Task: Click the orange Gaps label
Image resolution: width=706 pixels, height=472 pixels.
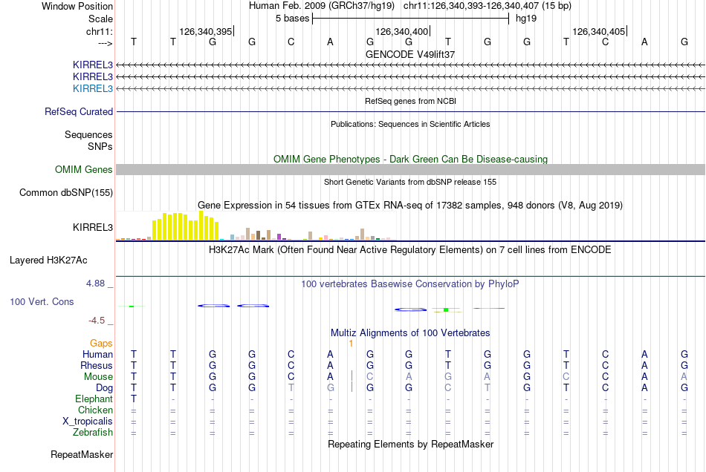Action: (x=101, y=344)
